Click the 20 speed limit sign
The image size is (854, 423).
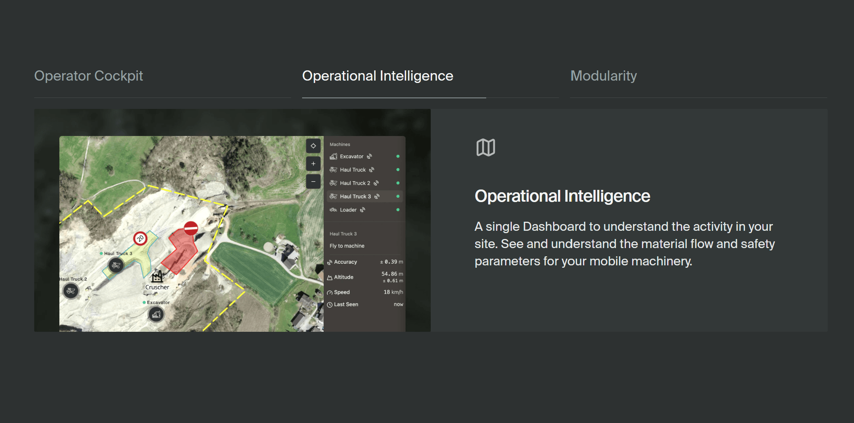(140, 238)
